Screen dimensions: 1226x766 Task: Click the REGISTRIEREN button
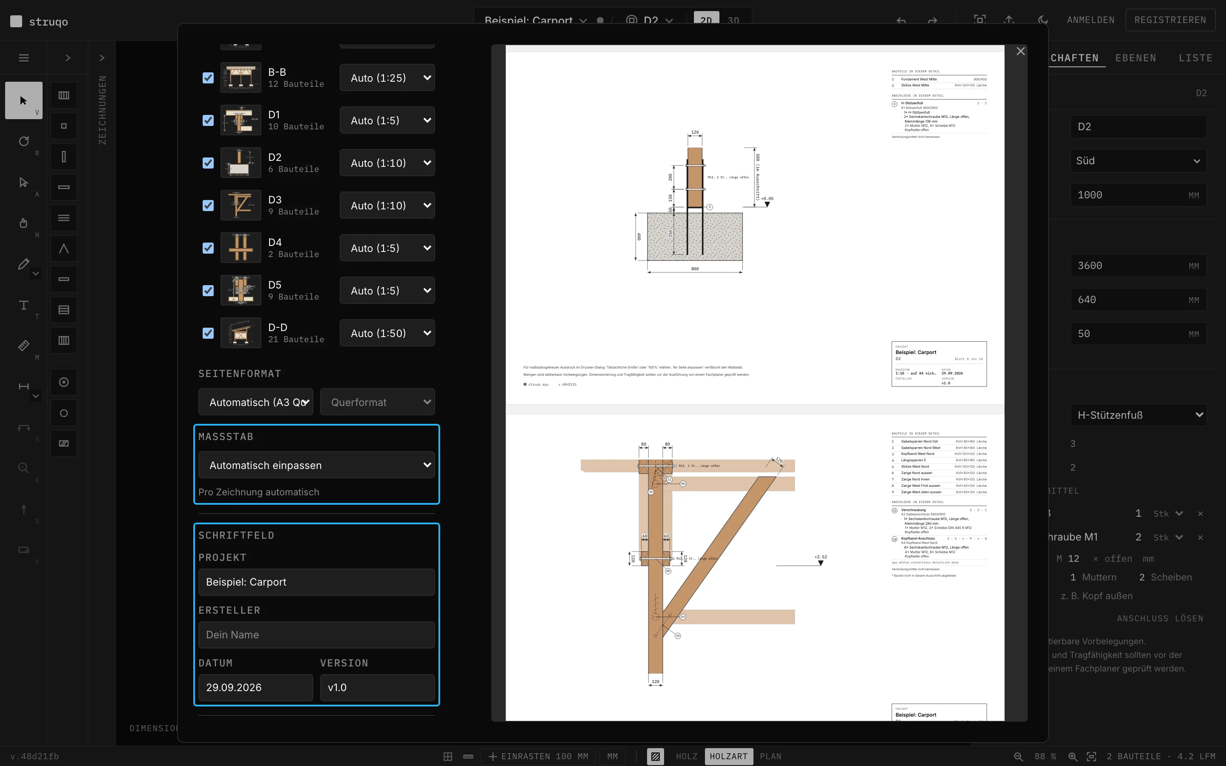click(1170, 20)
